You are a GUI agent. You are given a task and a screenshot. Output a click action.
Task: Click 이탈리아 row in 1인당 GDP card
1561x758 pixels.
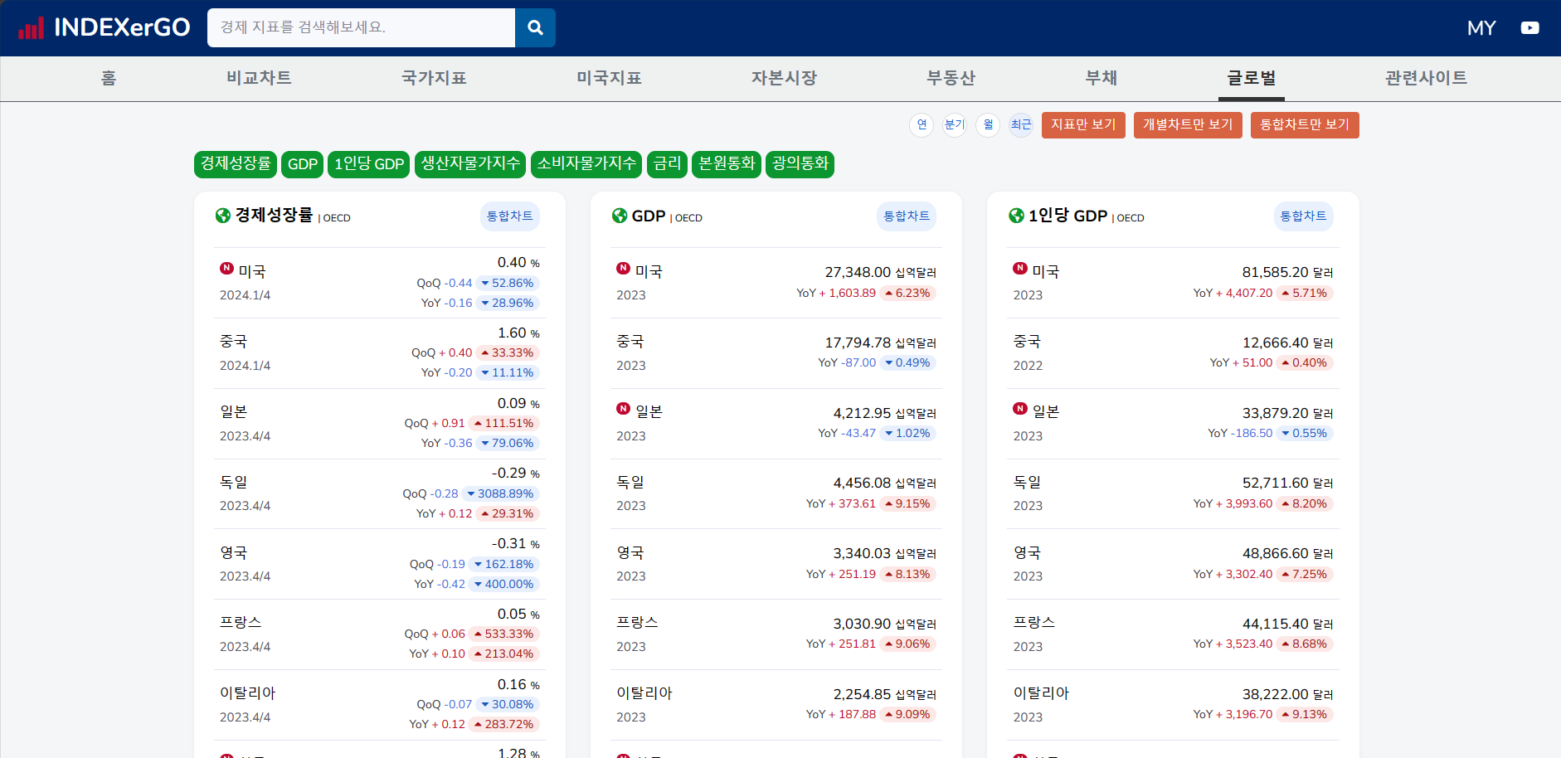click(1174, 705)
